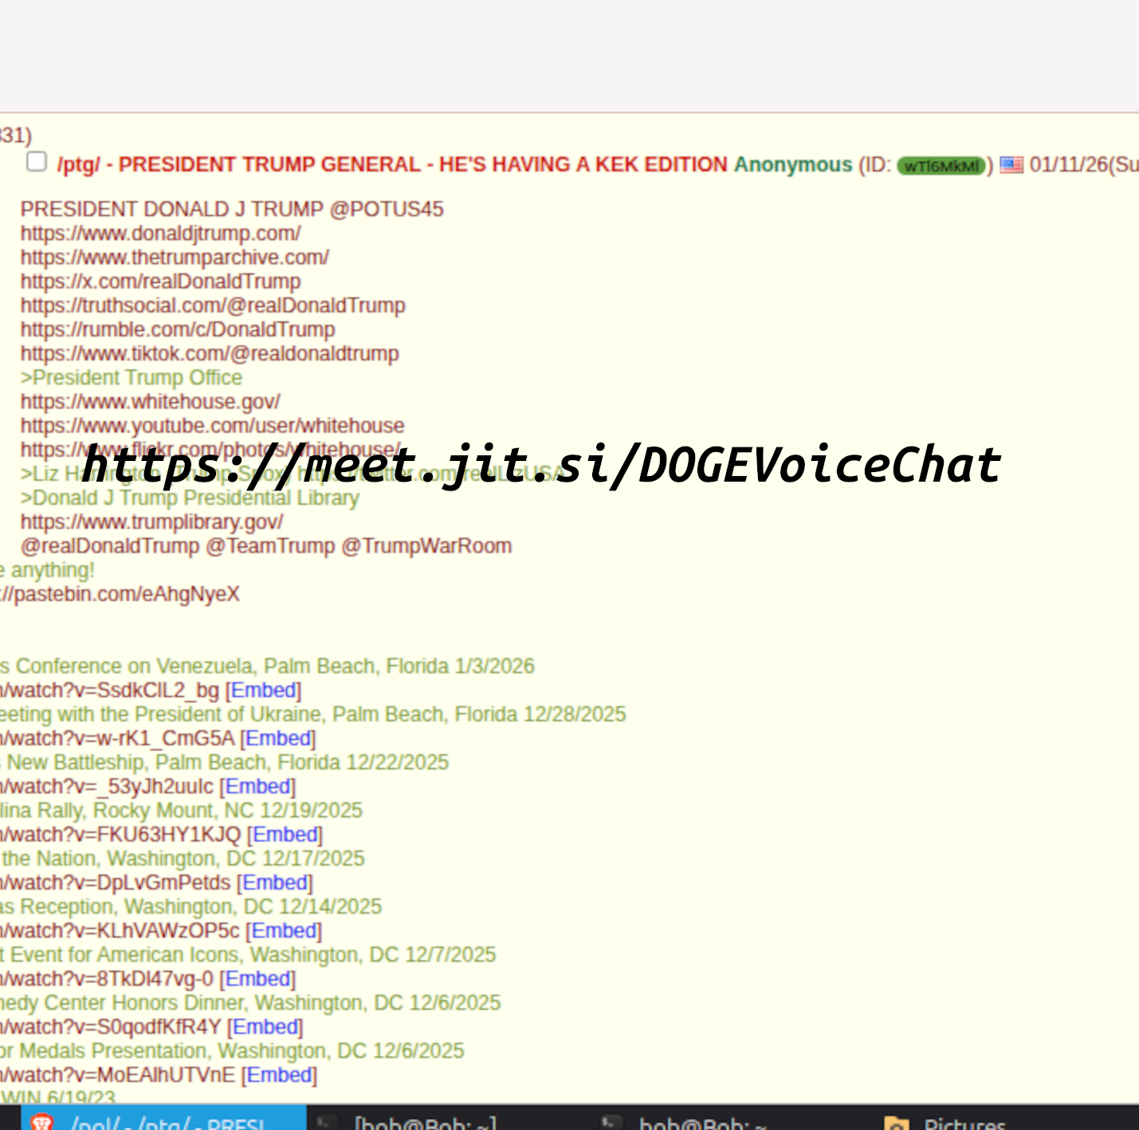Click Embed for video MoEAlhUTVnE
The width and height of the screenshot is (1139, 1130).
click(x=279, y=1075)
